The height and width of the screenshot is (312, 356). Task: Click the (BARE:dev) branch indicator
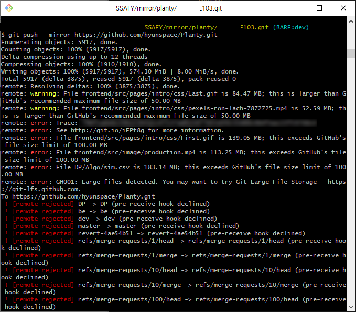(290, 27)
